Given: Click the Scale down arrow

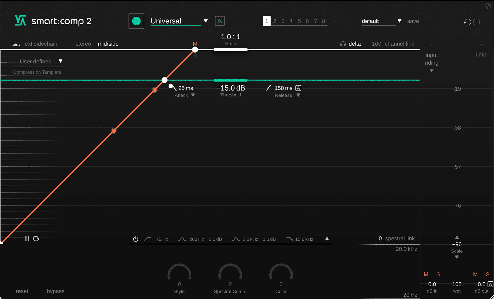Looking at the screenshot, I should (457, 257).
